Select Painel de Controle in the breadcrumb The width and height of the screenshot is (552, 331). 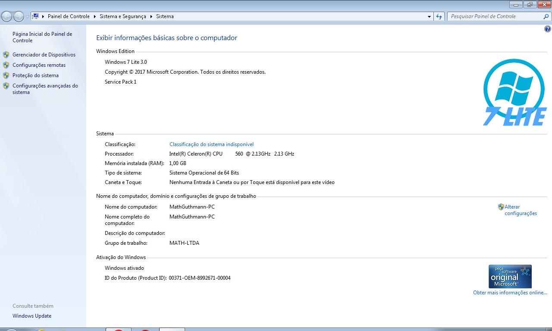point(69,16)
